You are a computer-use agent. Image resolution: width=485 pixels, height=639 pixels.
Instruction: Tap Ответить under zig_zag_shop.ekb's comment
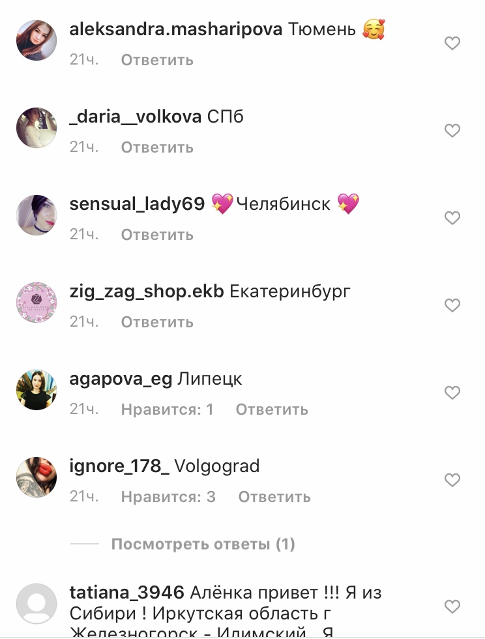(x=157, y=322)
